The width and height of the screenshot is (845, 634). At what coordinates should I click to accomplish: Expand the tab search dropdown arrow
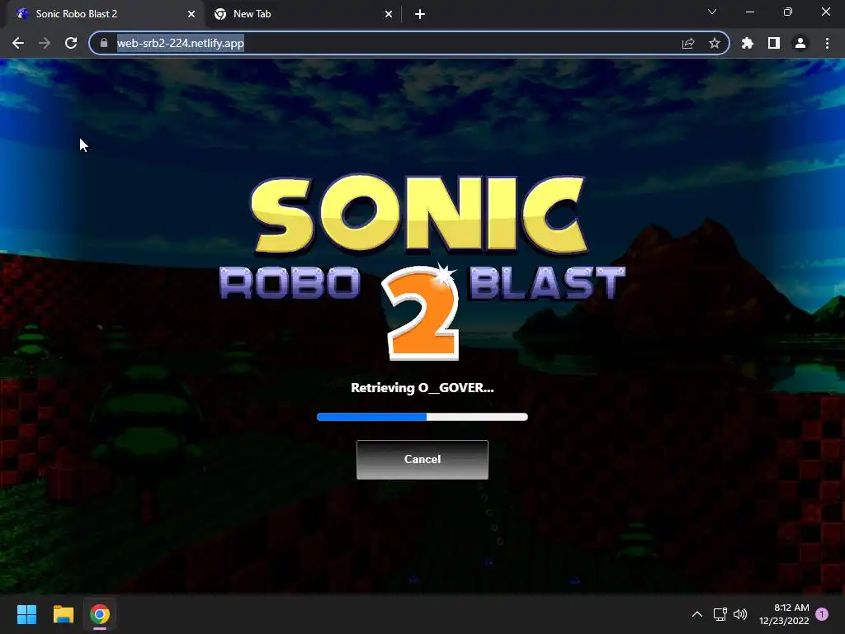tap(712, 12)
